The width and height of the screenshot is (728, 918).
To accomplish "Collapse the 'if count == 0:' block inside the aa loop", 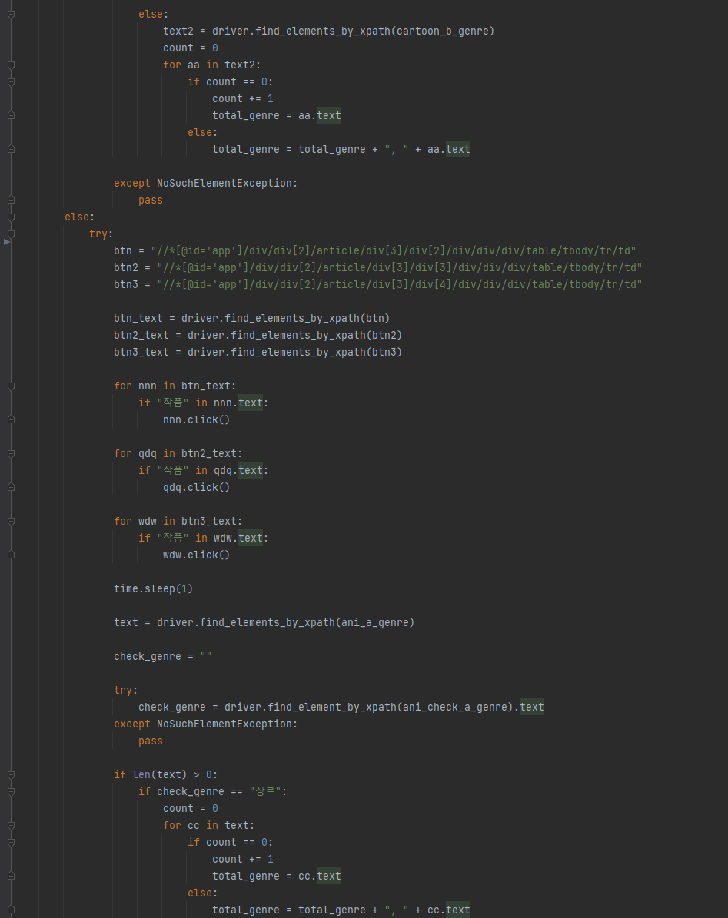I will pos(11,82).
